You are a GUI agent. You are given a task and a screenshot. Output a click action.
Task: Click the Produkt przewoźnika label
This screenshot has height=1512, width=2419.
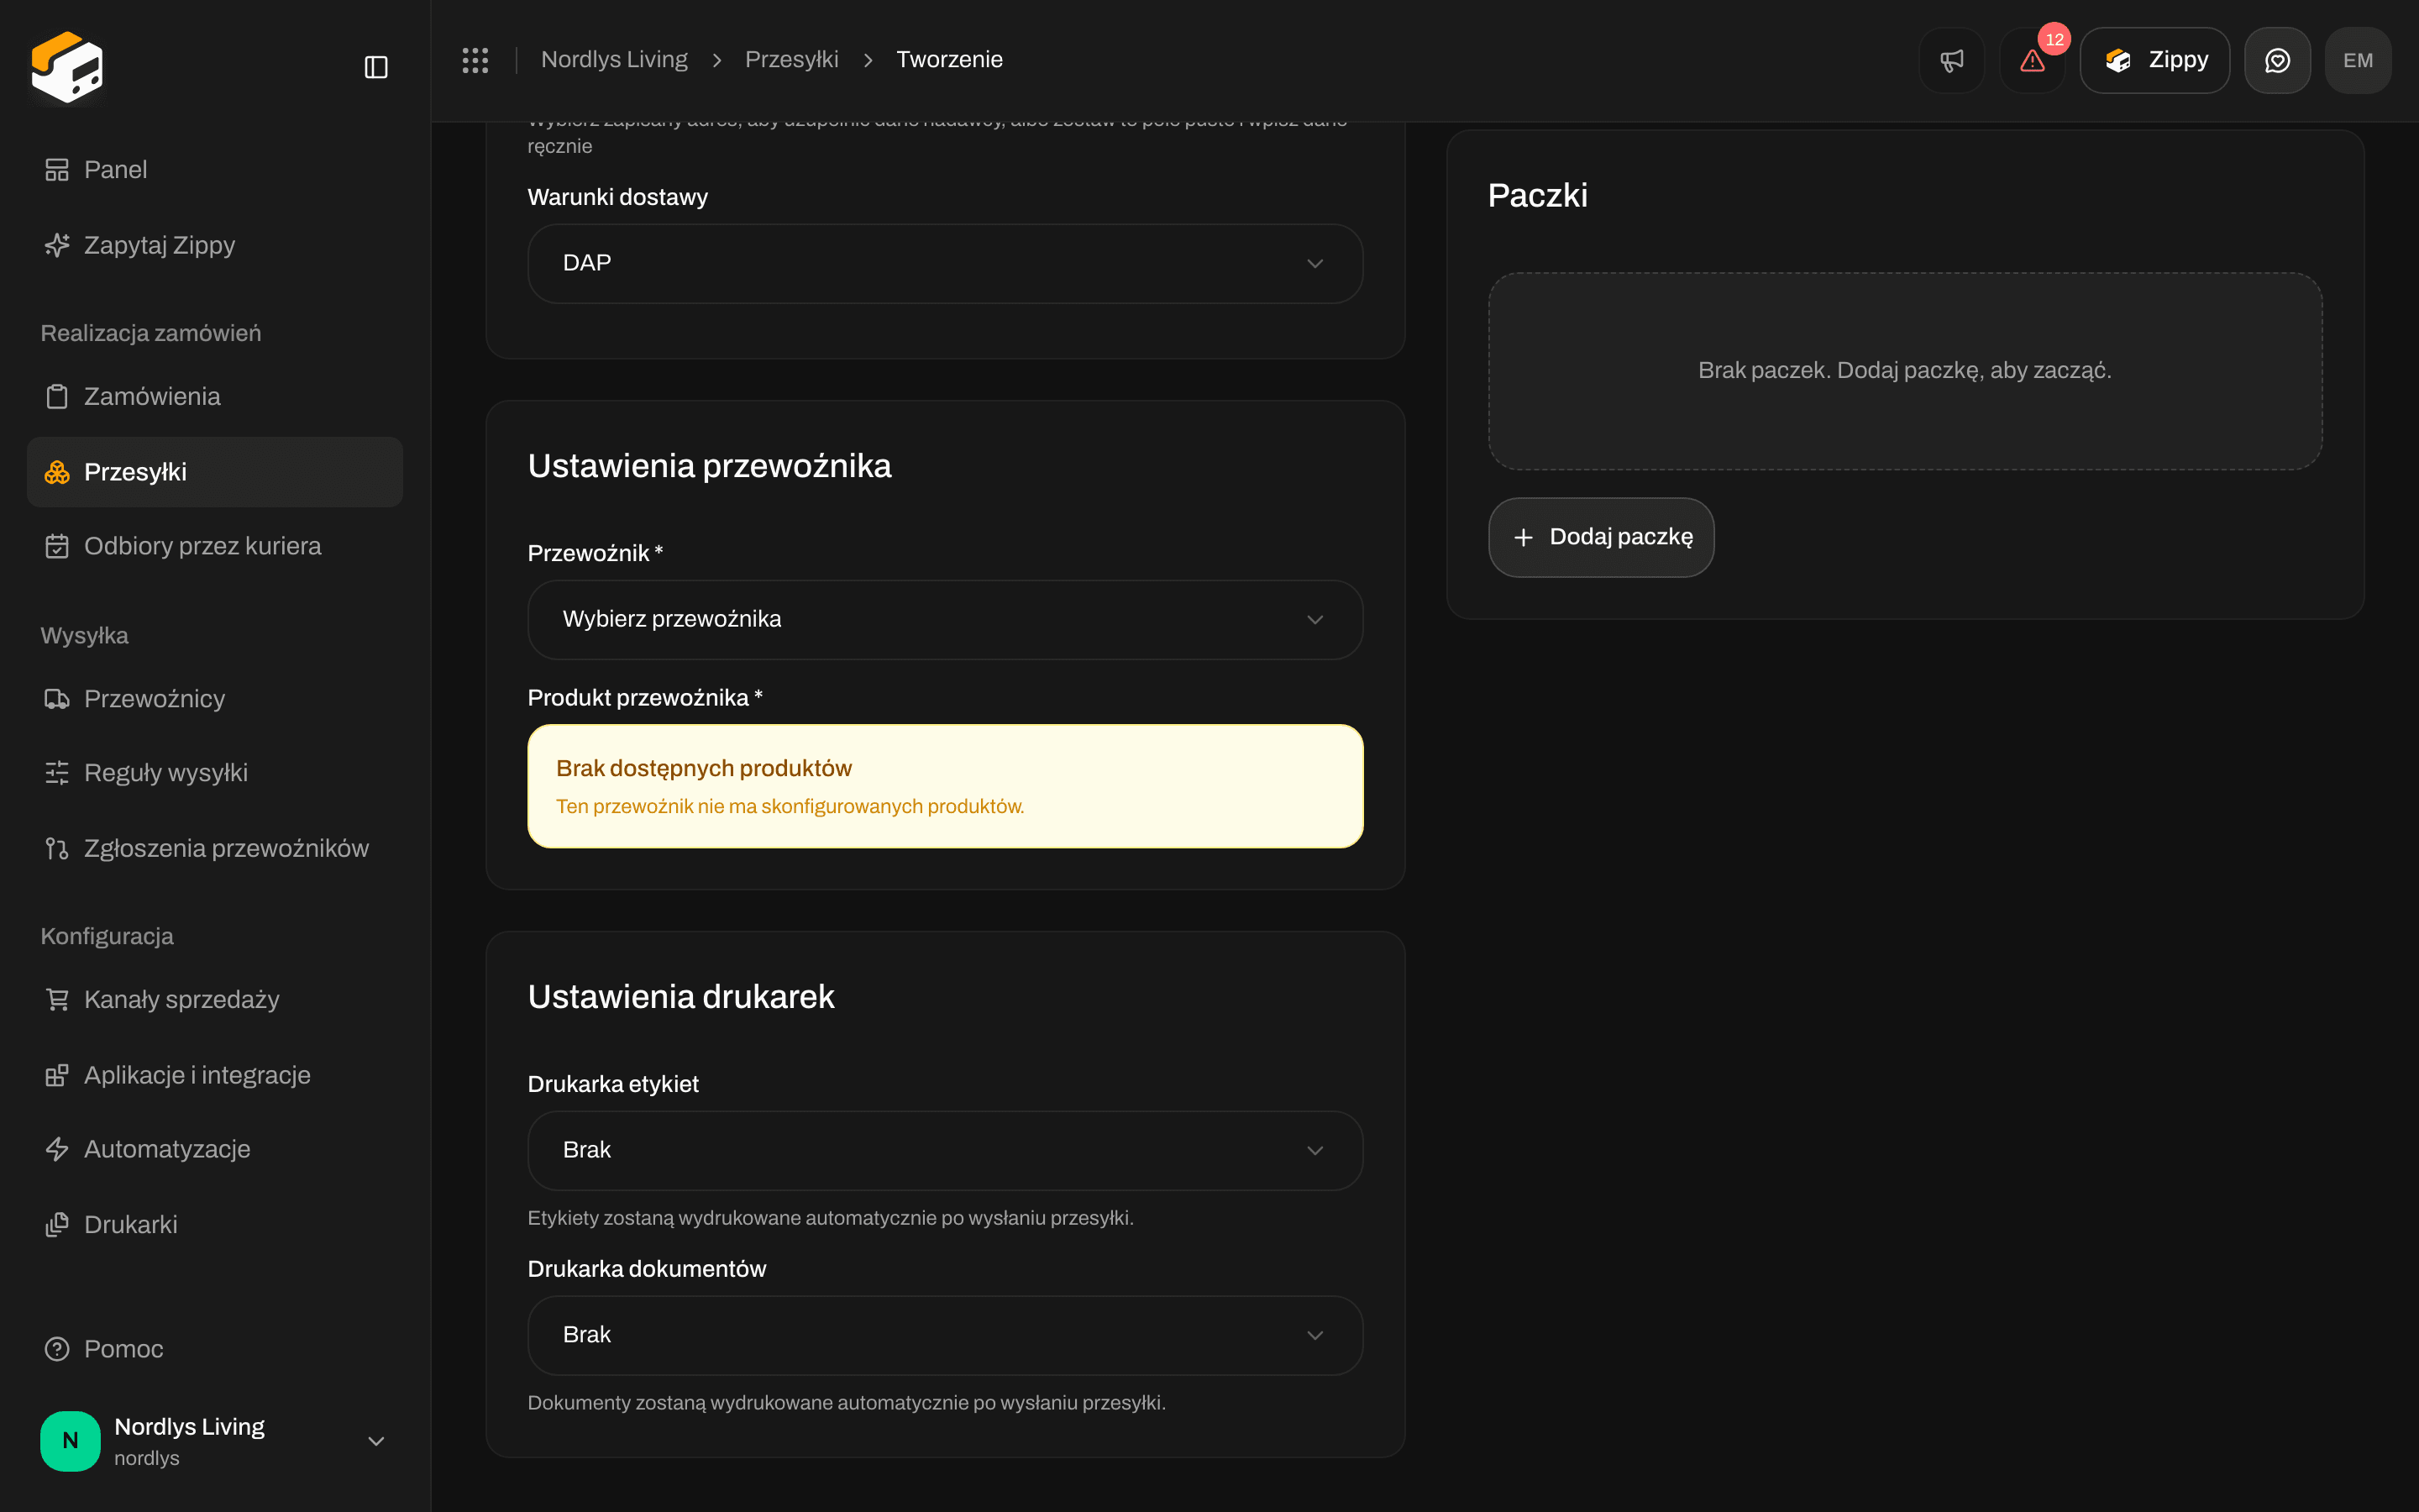pyautogui.click(x=645, y=698)
